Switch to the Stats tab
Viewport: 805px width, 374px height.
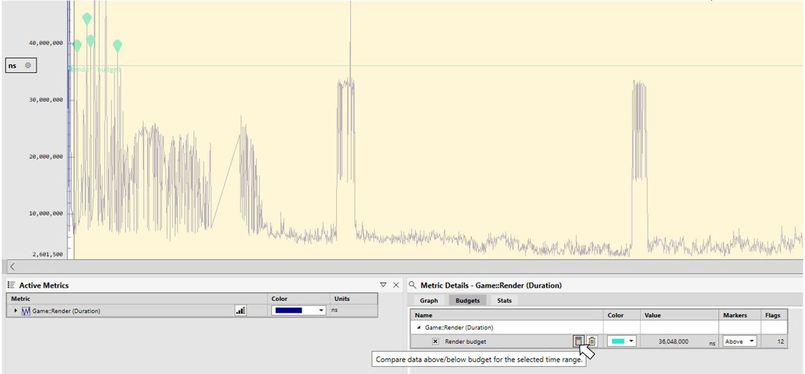(504, 301)
